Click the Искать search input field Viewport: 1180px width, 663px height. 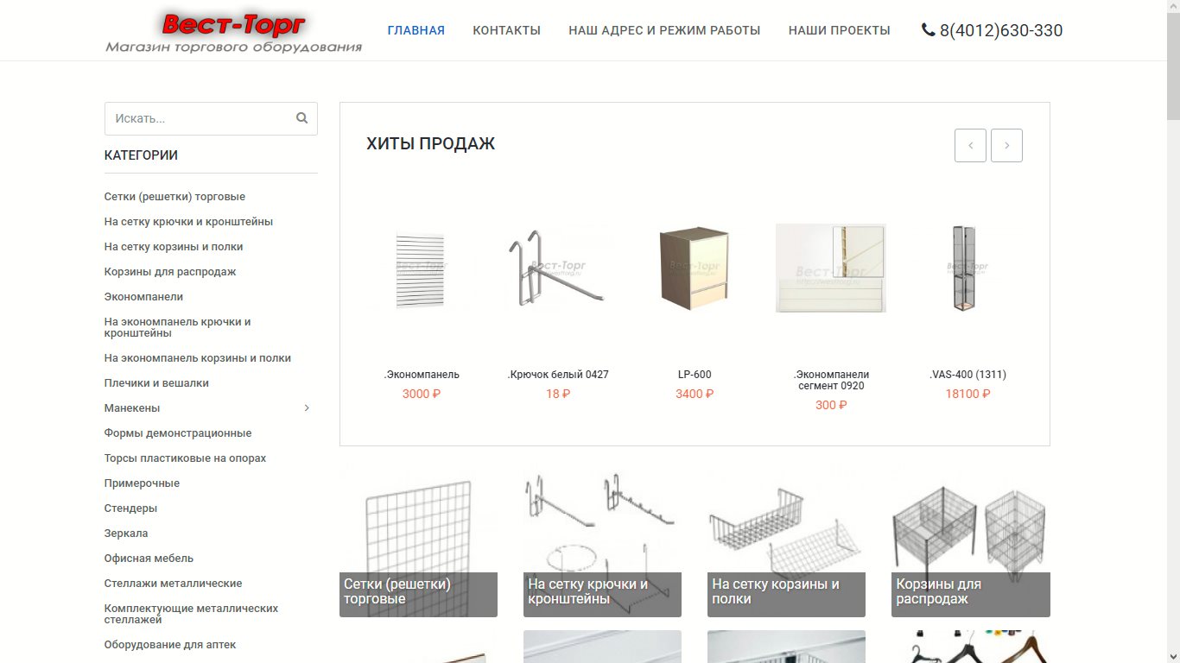point(211,118)
